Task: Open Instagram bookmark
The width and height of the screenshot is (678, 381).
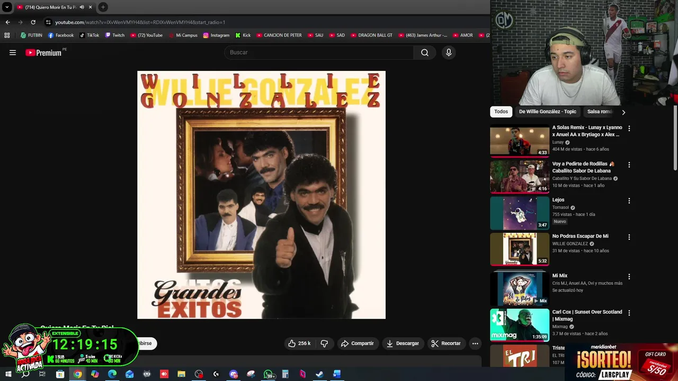Action: (x=216, y=35)
